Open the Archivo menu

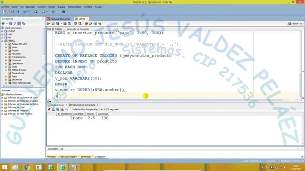pyautogui.click(x=5, y=7)
